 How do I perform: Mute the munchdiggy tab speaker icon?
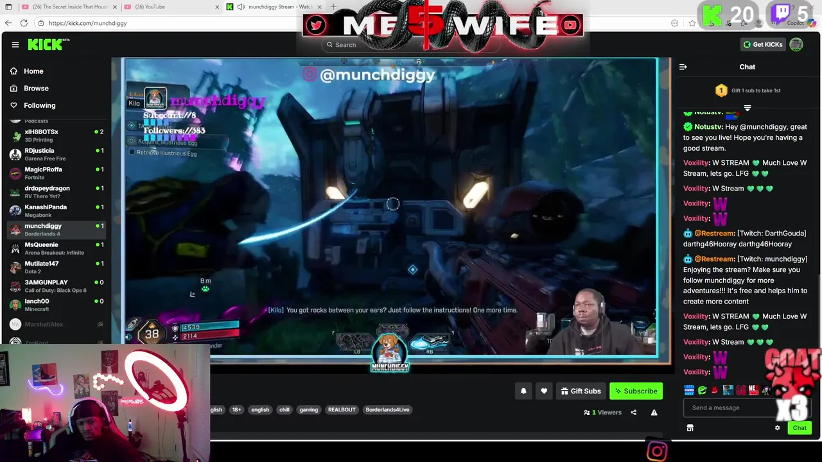pos(241,6)
